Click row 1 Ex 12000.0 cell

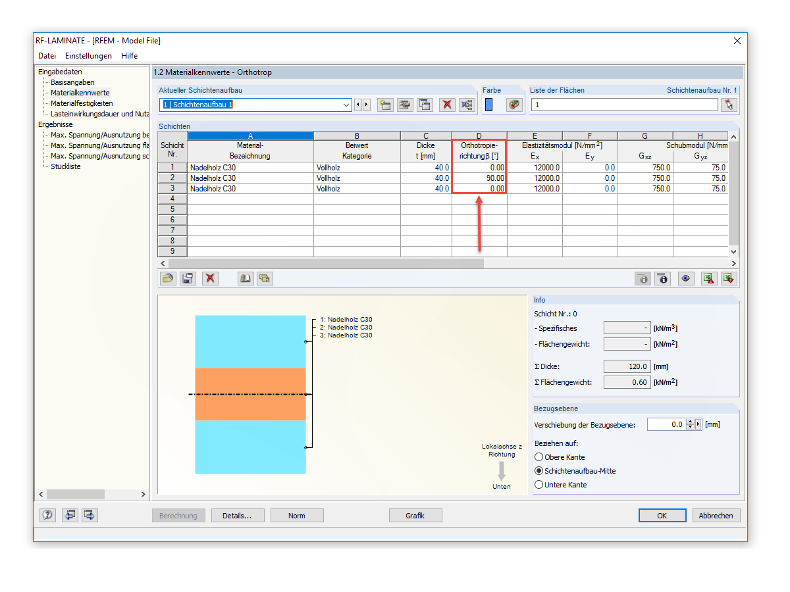tap(535, 168)
